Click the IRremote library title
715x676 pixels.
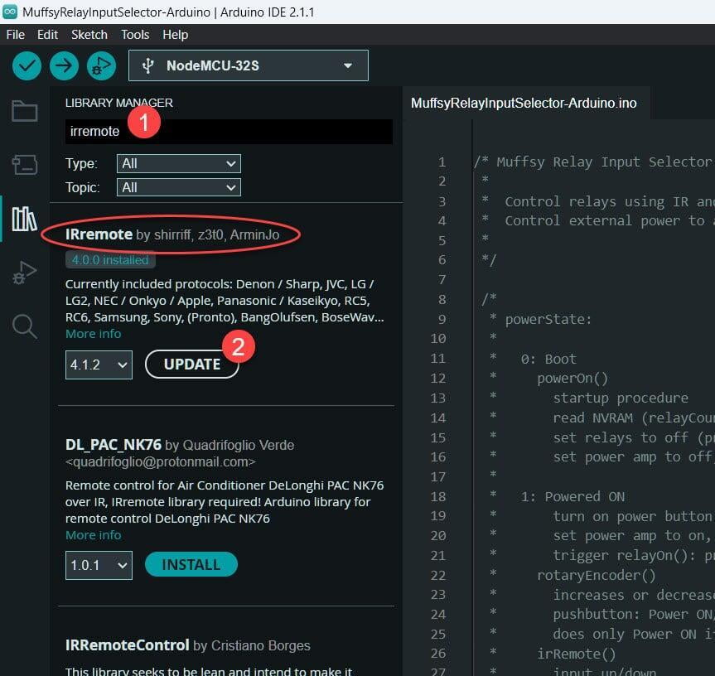pyautogui.click(x=99, y=234)
